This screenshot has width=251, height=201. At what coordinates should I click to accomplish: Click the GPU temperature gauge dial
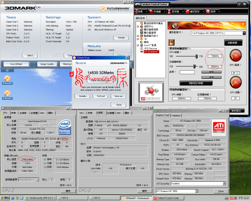tap(235, 55)
